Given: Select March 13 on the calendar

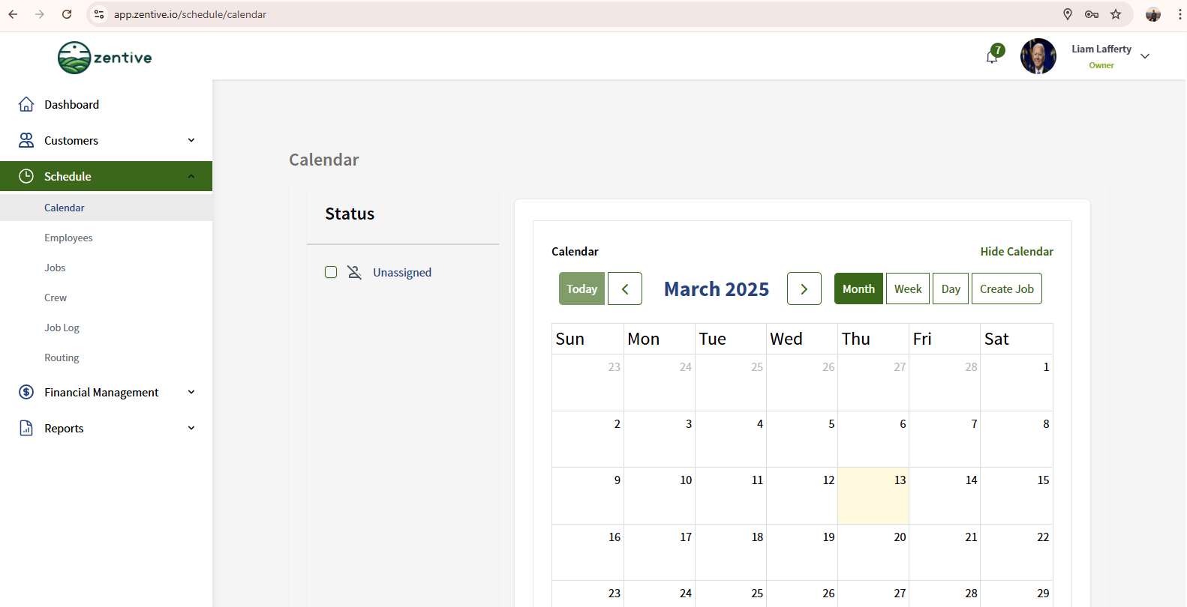Looking at the screenshot, I should tap(873, 495).
